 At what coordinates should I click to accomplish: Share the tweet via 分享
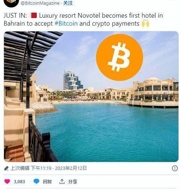point(73,182)
